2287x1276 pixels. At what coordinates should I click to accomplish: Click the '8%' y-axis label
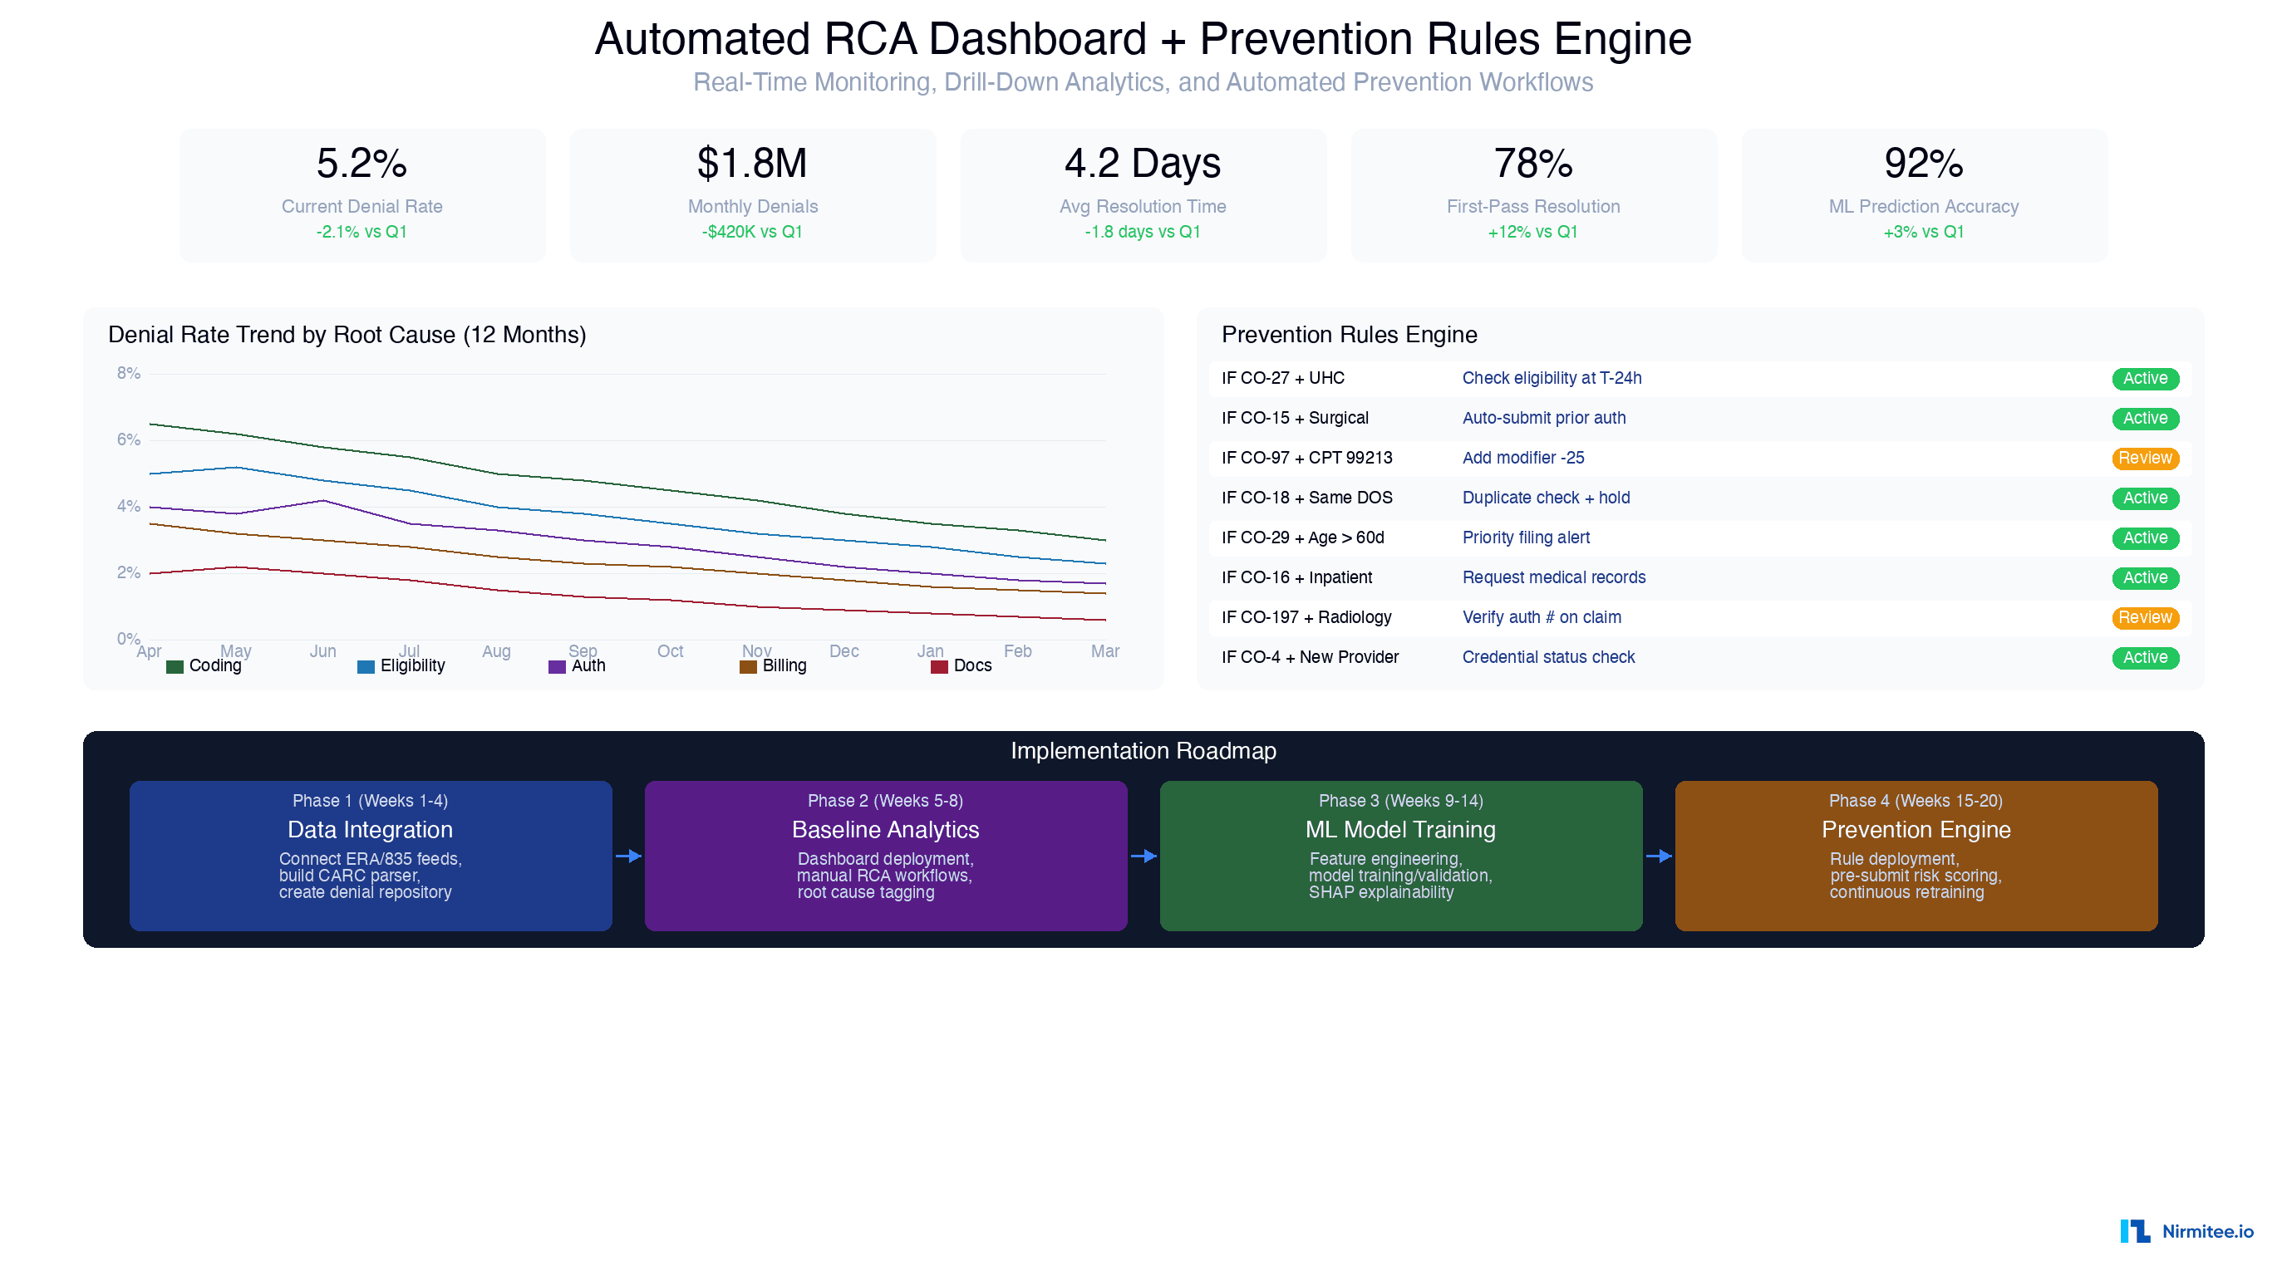129,374
